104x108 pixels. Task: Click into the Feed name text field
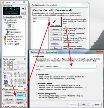[70, 66]
